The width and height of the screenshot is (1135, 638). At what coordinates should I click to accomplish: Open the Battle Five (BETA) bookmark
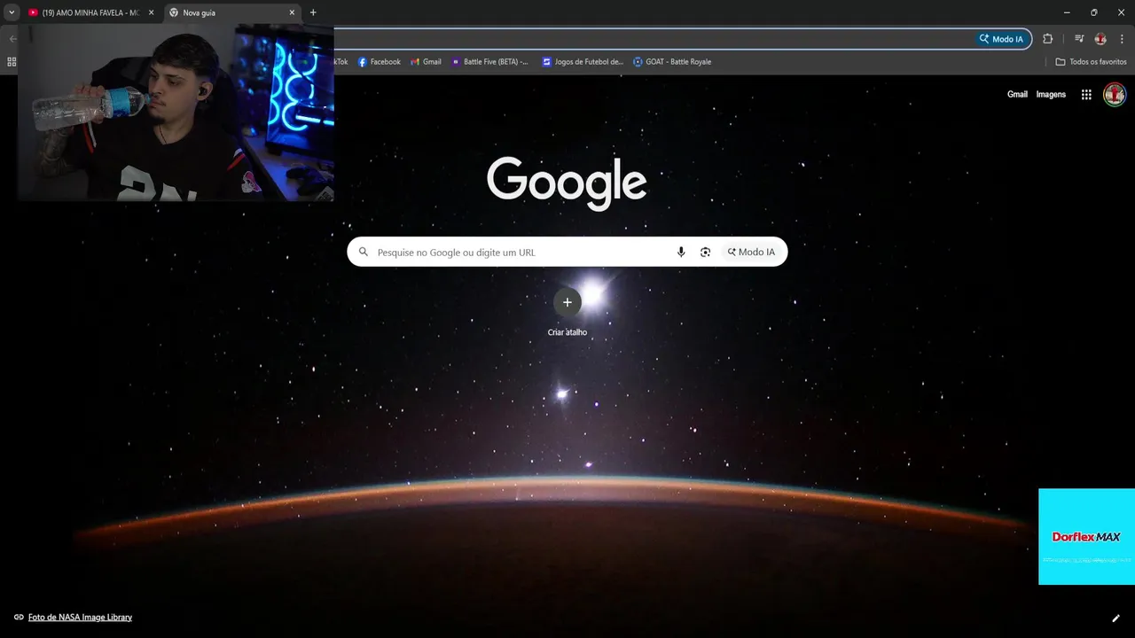tap(489, 62)
